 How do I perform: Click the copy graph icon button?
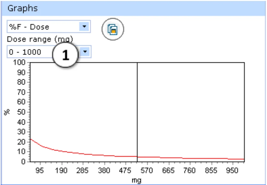113,29
